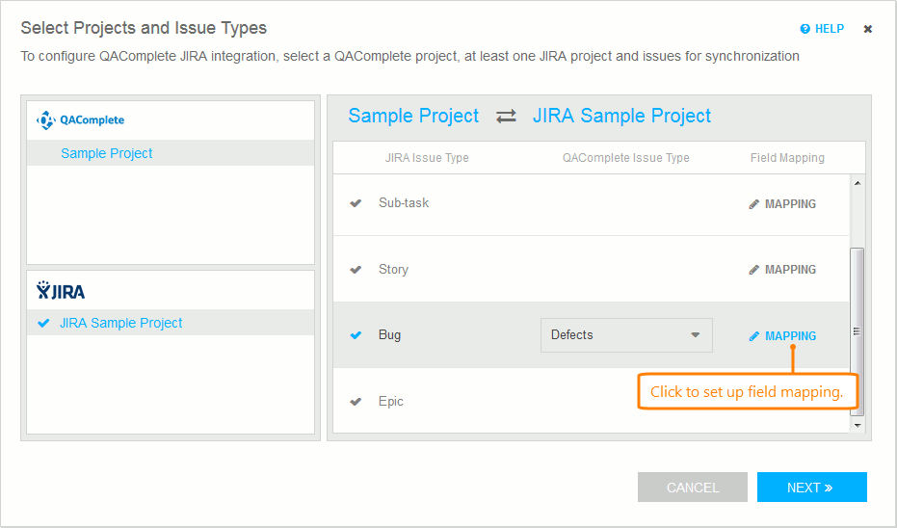This screenshot has width=897, height=528.
Task: Click the sync arrows between project names
Action: pyautogui.click(x=506, y=117)
